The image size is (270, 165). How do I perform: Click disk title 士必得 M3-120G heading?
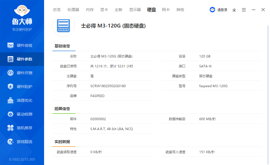point(113,26)
